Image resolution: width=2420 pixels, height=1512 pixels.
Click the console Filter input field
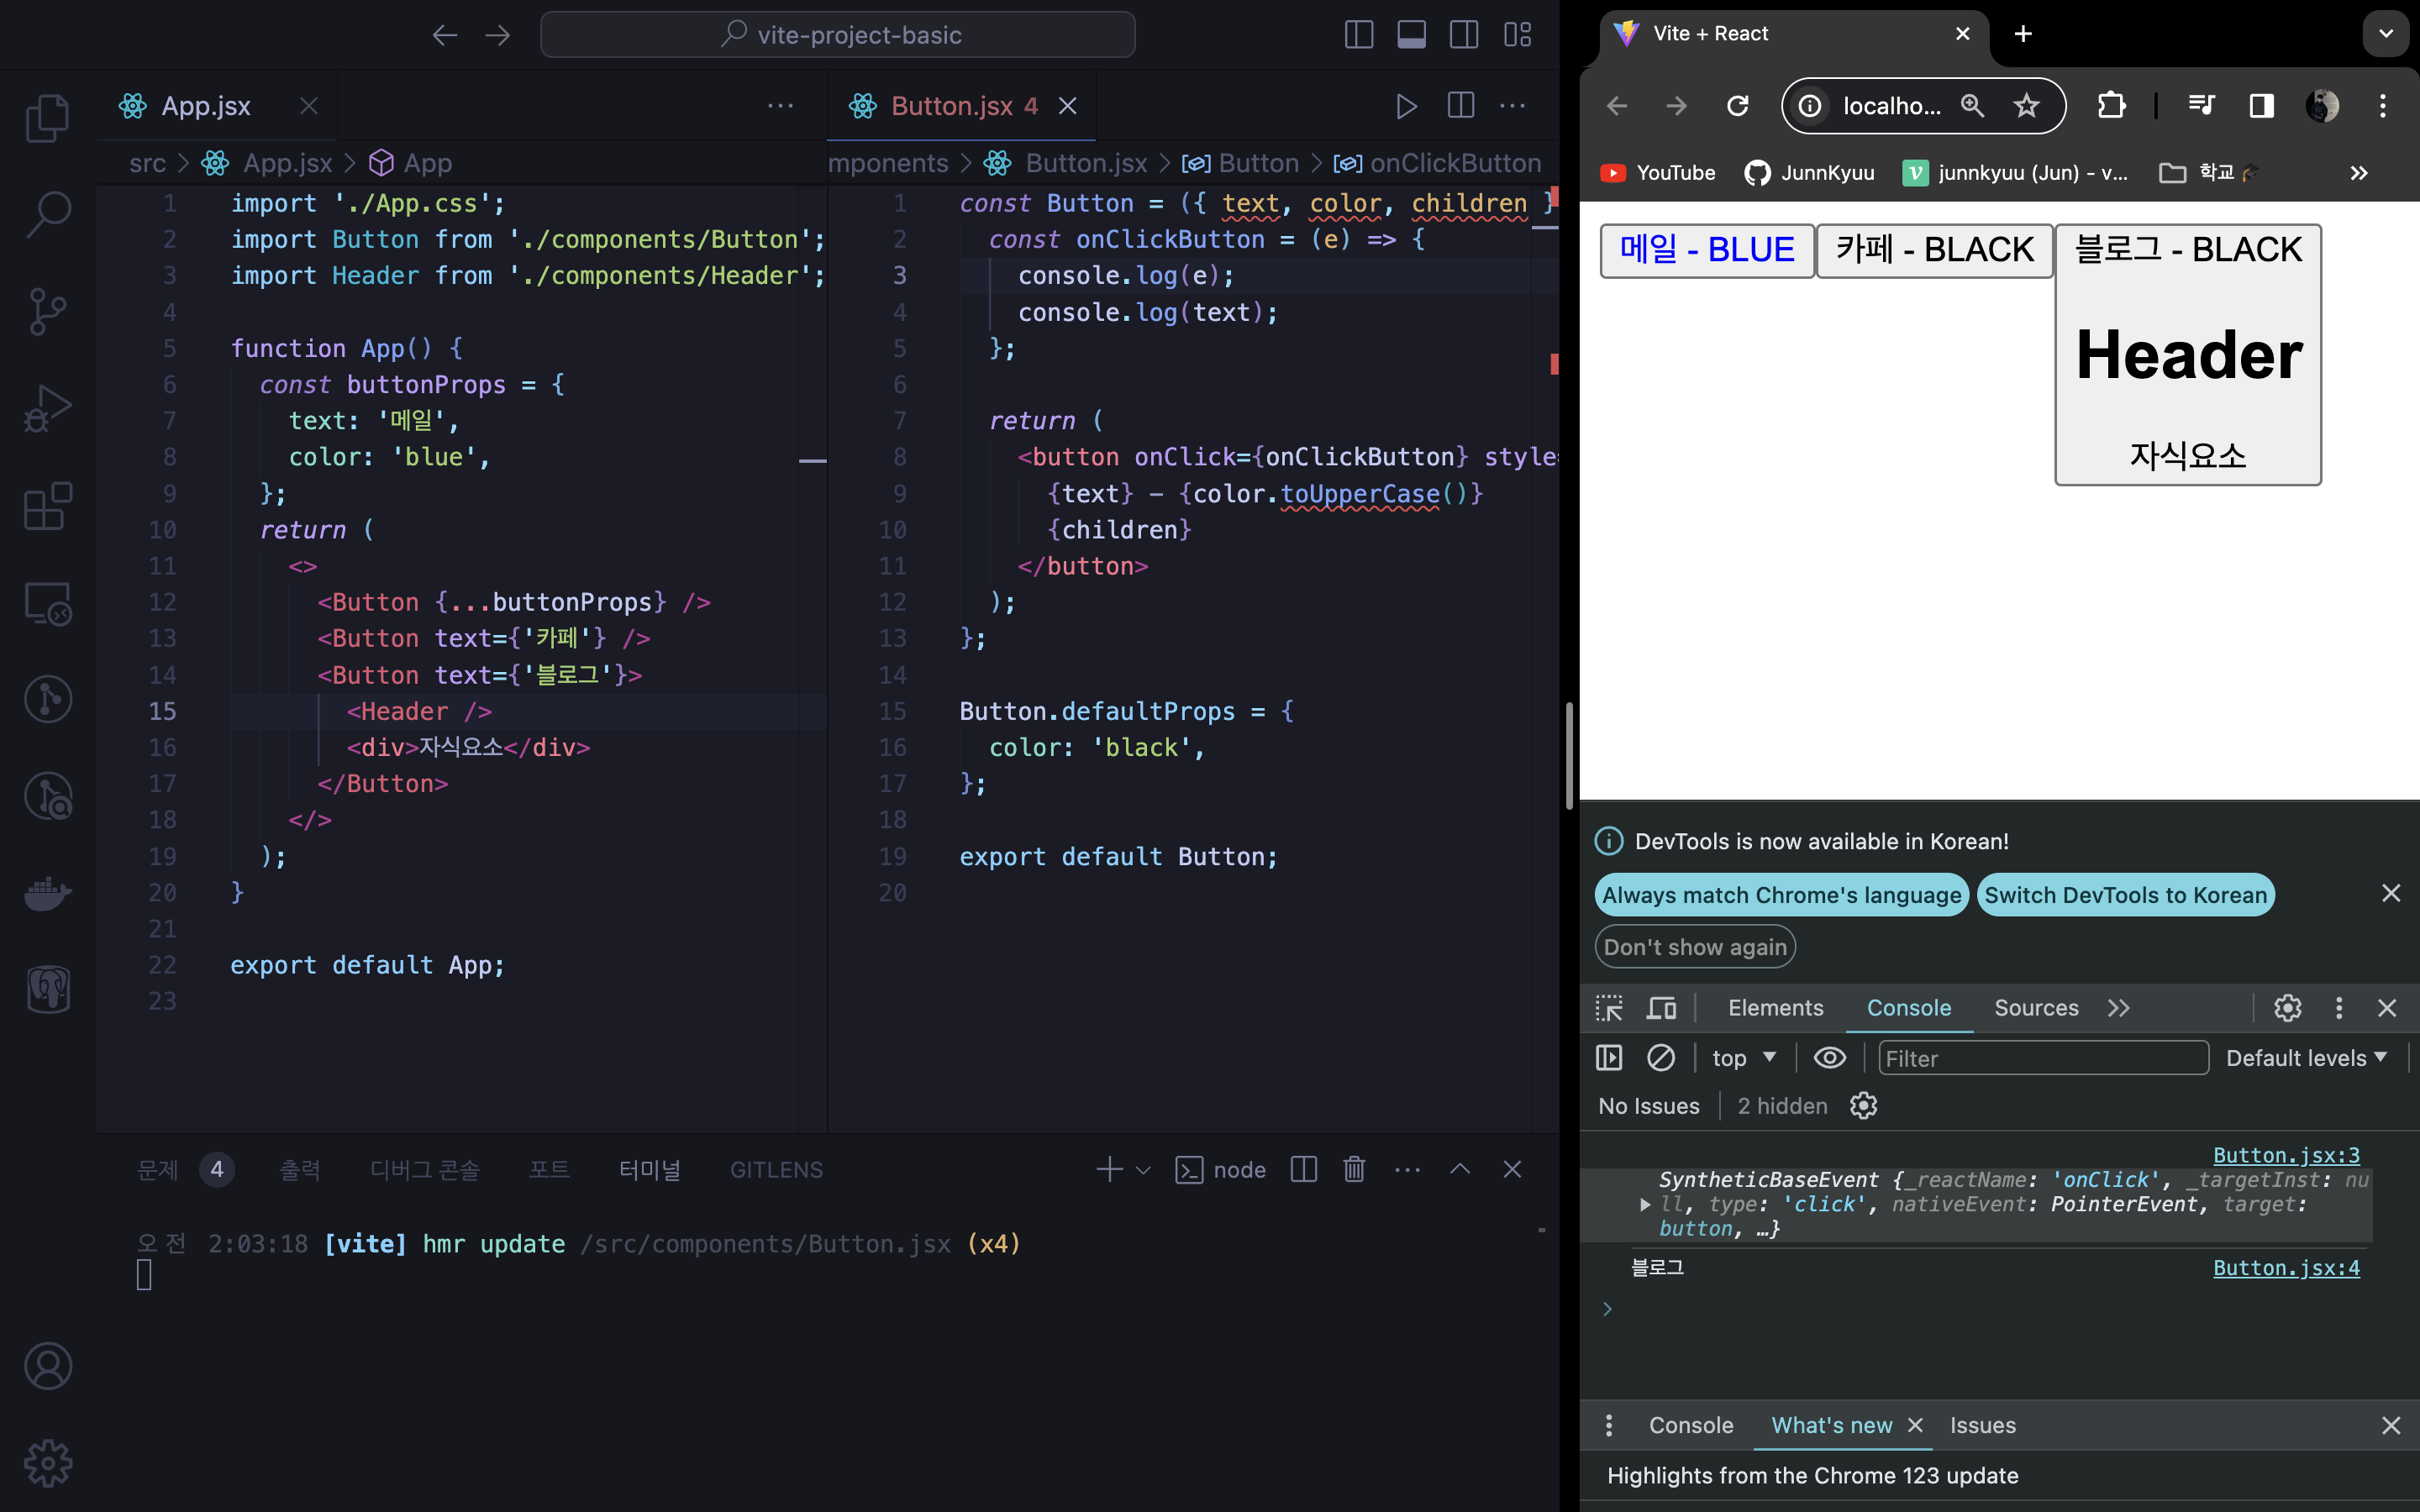point(2042,1058)
